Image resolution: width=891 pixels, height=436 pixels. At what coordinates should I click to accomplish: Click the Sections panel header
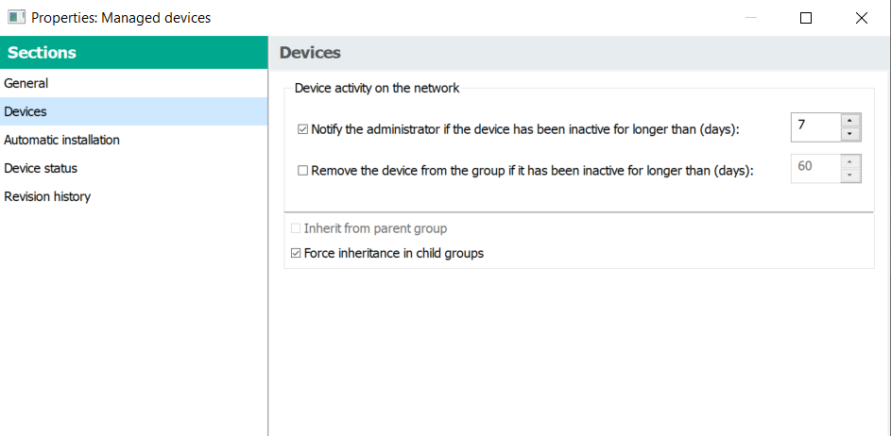134,53
